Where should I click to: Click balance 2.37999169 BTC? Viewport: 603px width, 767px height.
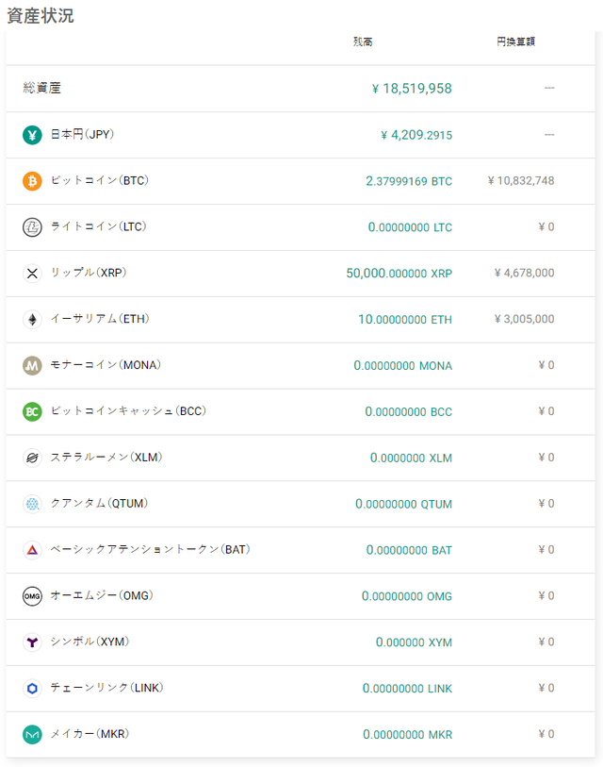[x=409, y=181]
